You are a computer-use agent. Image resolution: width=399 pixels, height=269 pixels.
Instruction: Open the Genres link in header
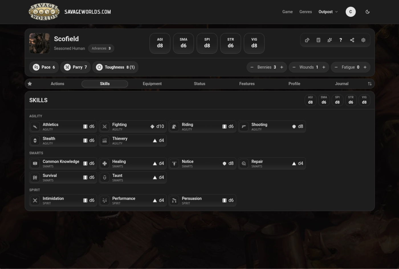[306, 12]
